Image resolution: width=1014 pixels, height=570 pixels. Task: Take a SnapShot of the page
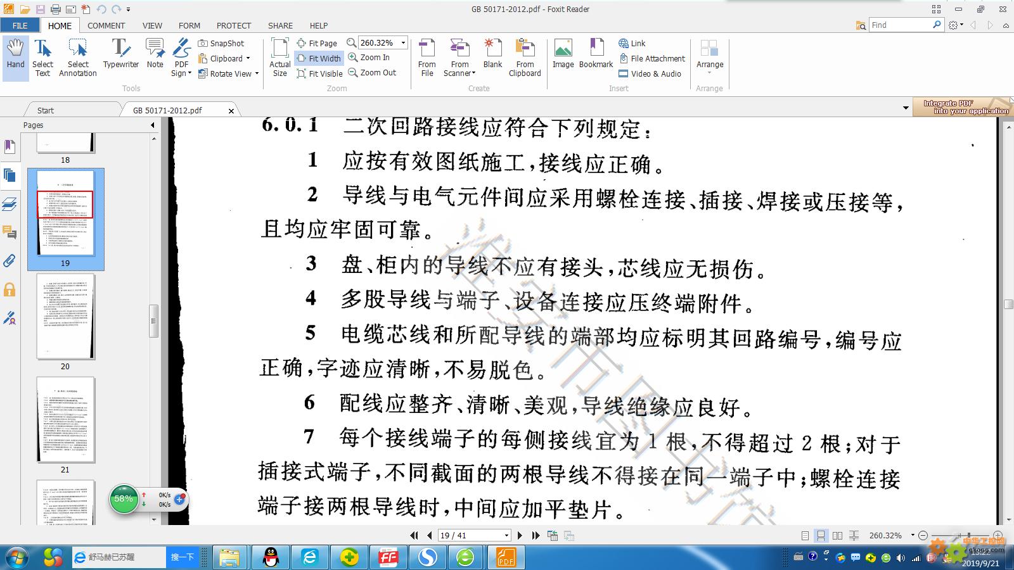[x=221, y=43]
